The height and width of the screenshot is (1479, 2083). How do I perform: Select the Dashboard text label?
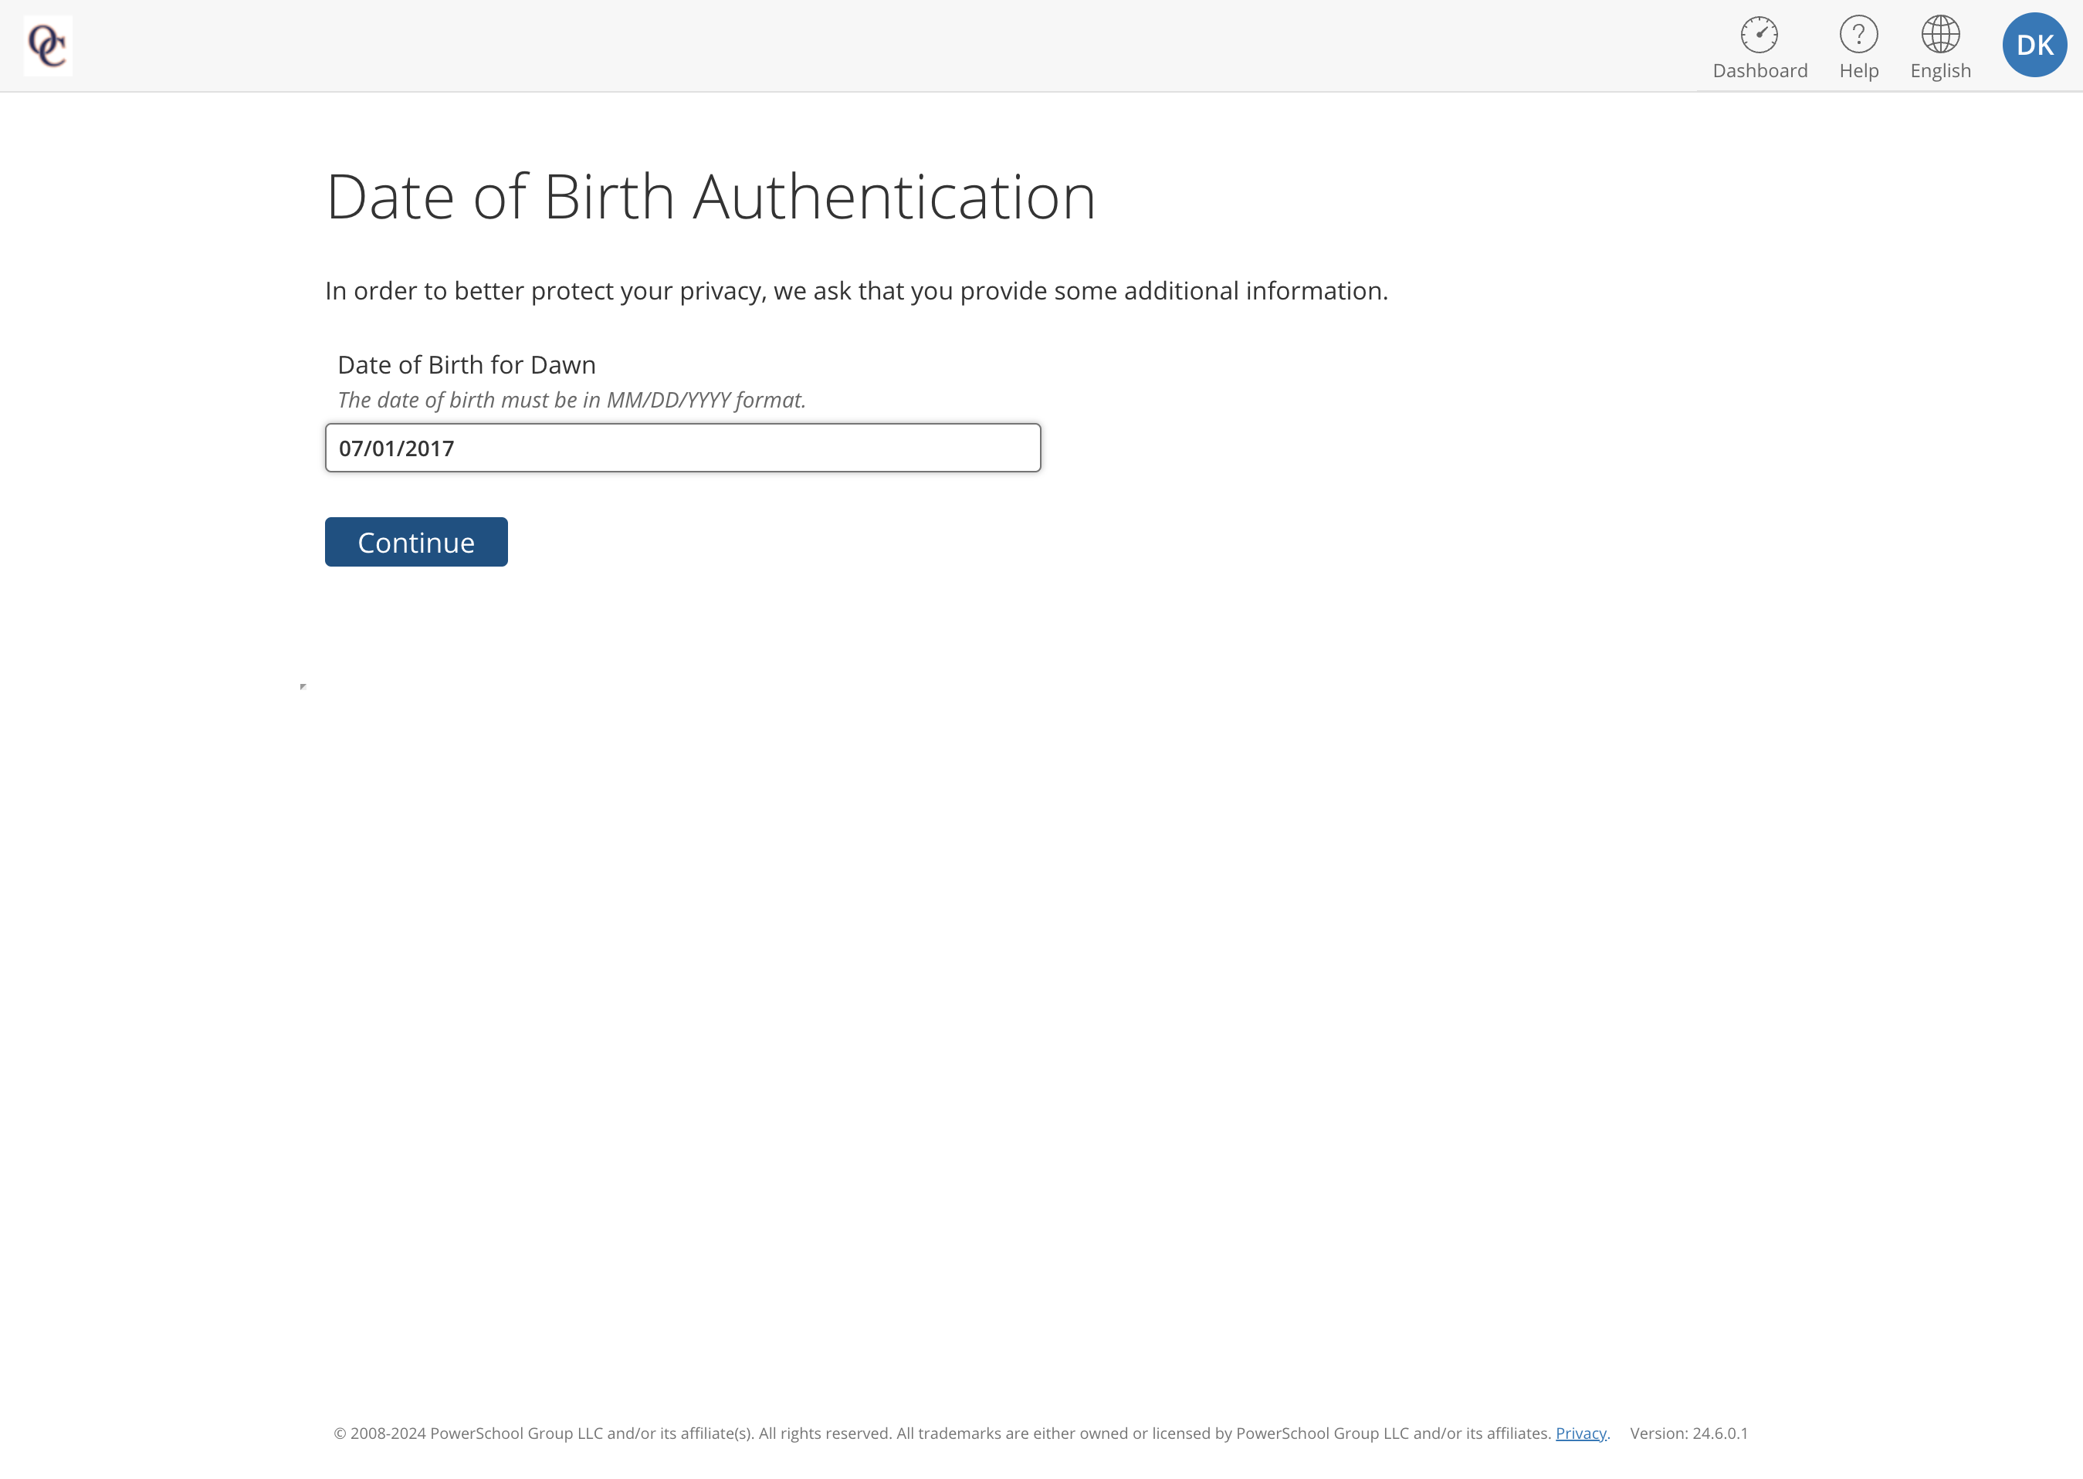pyautogui.click(x=1759, y=70)
